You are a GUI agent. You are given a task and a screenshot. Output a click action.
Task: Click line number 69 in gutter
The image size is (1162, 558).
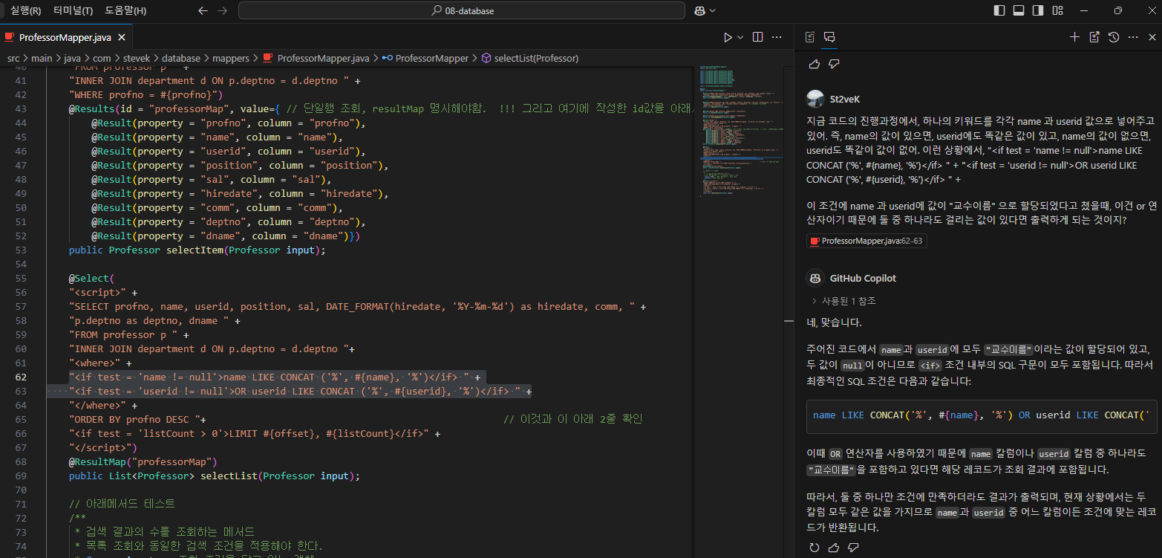coord(21,476)
